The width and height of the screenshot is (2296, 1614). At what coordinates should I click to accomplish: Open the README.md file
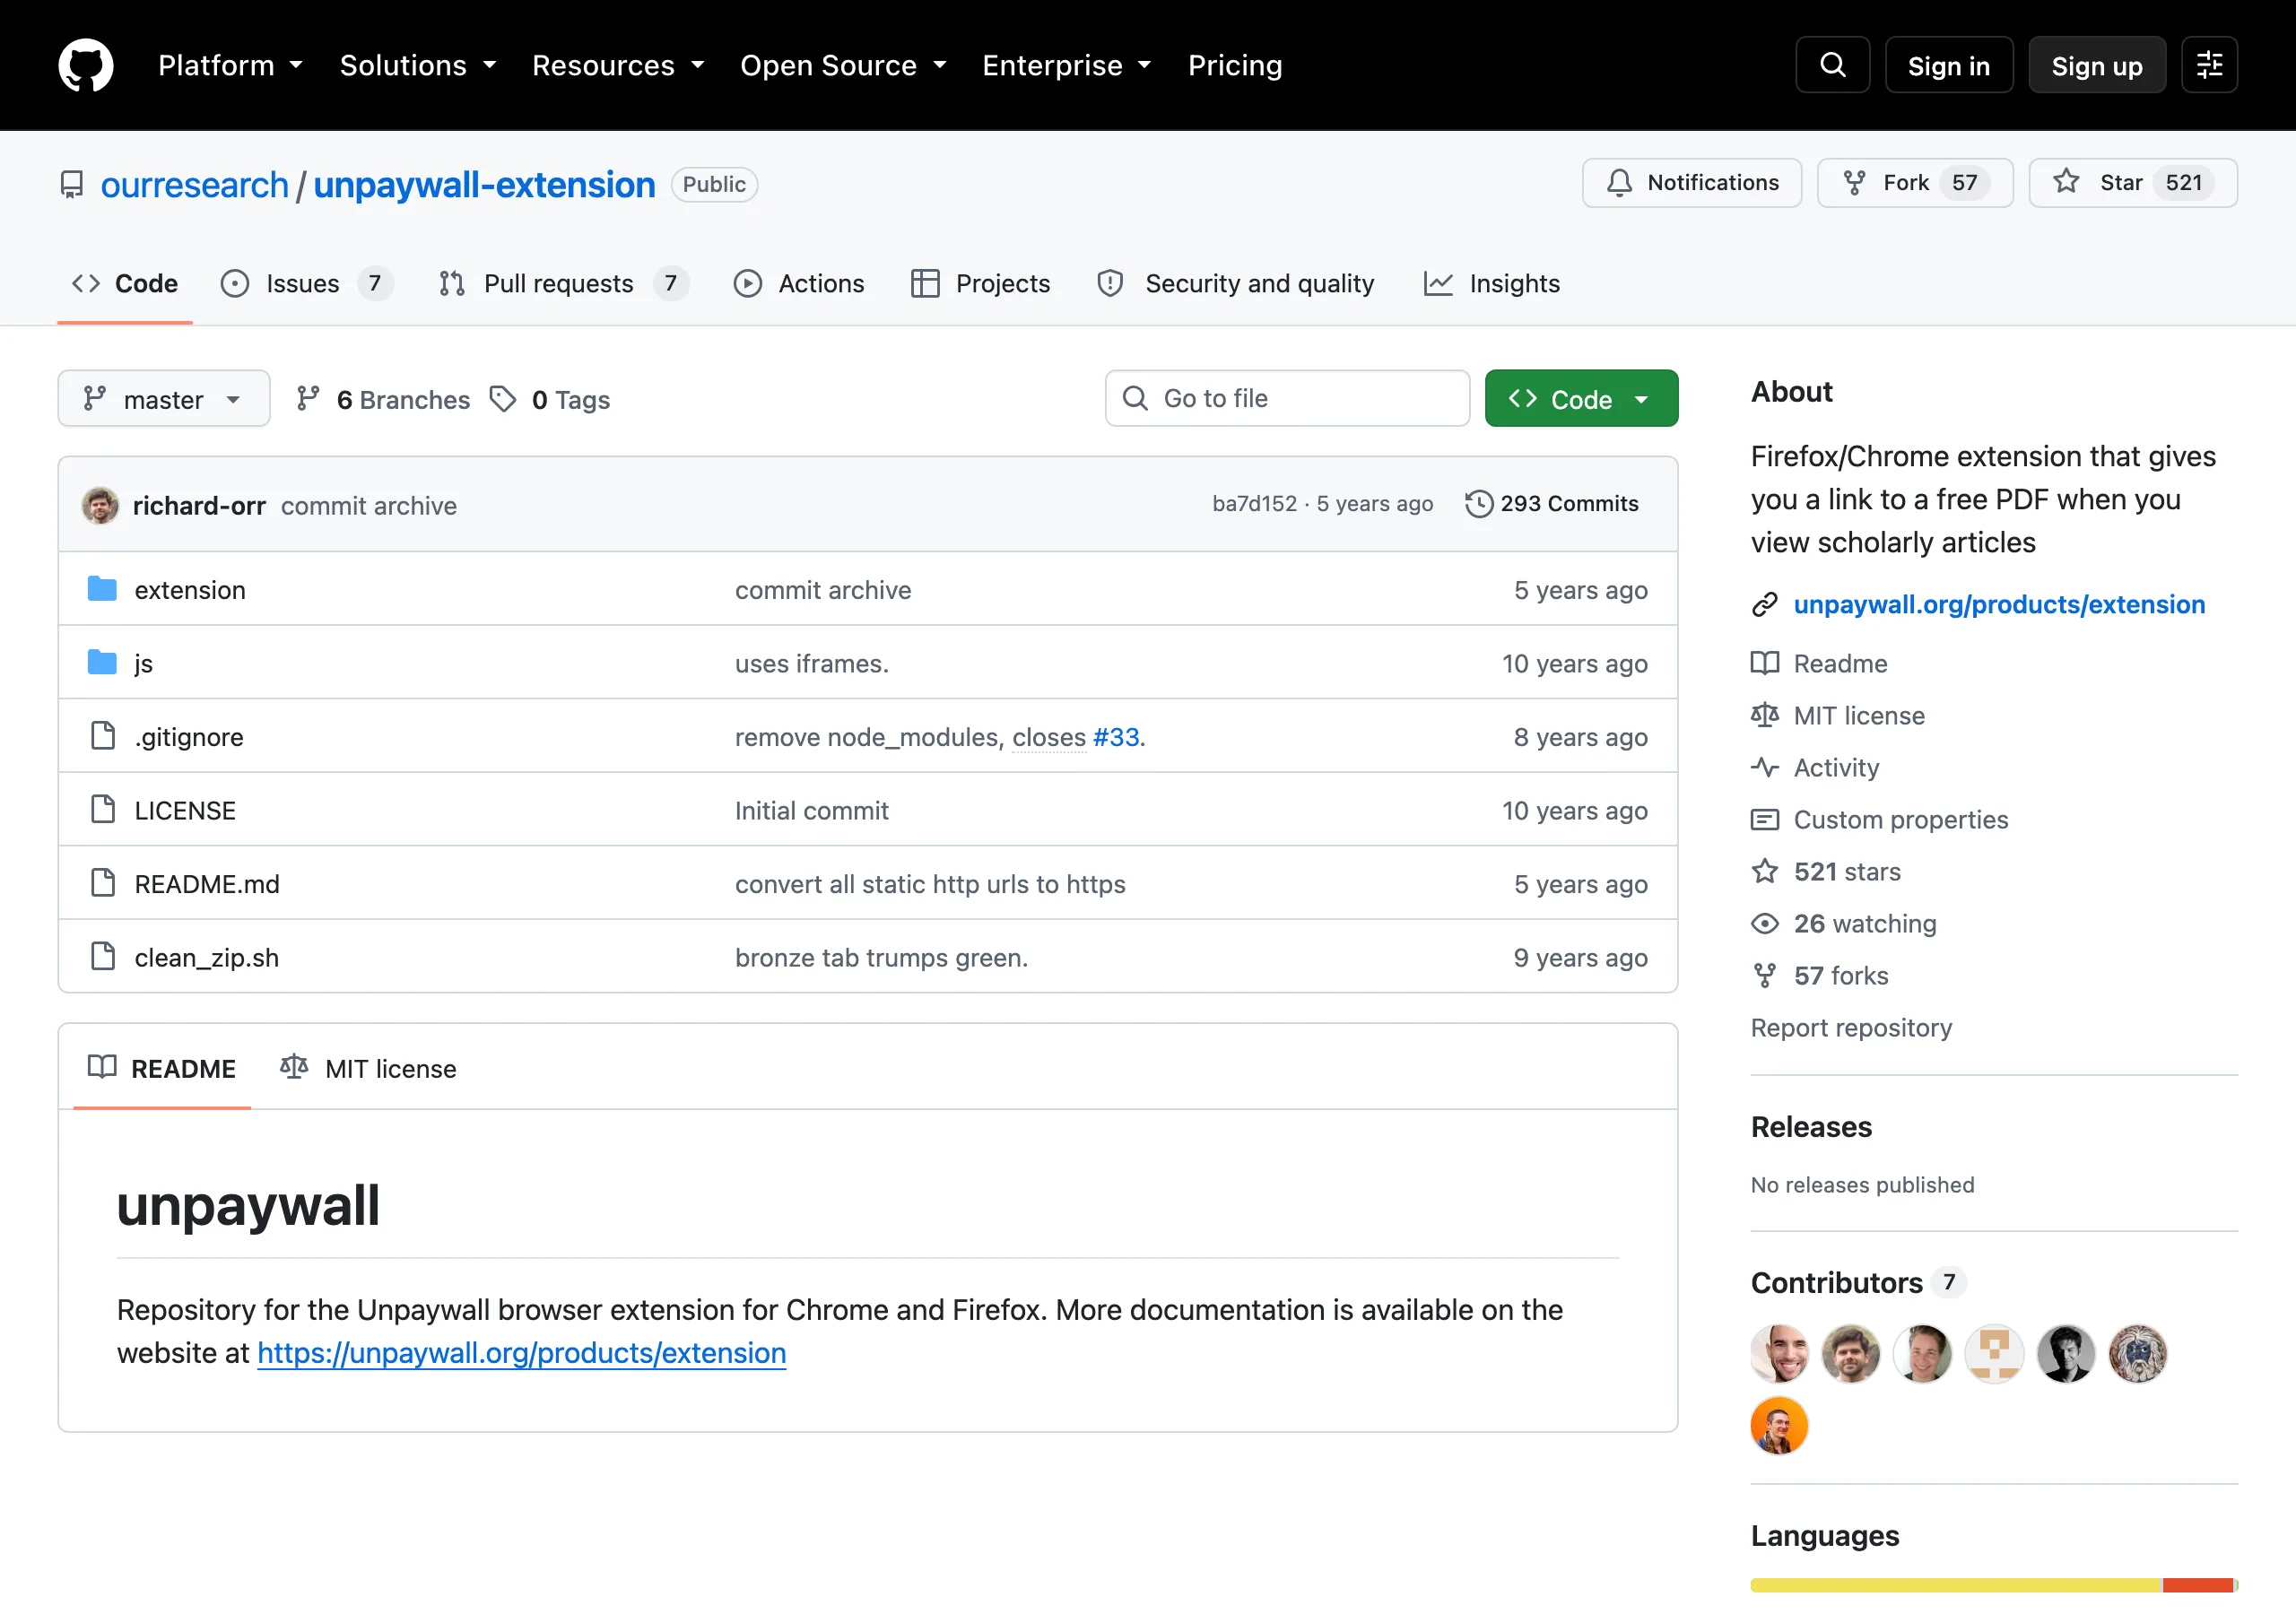tap(207, 884)
